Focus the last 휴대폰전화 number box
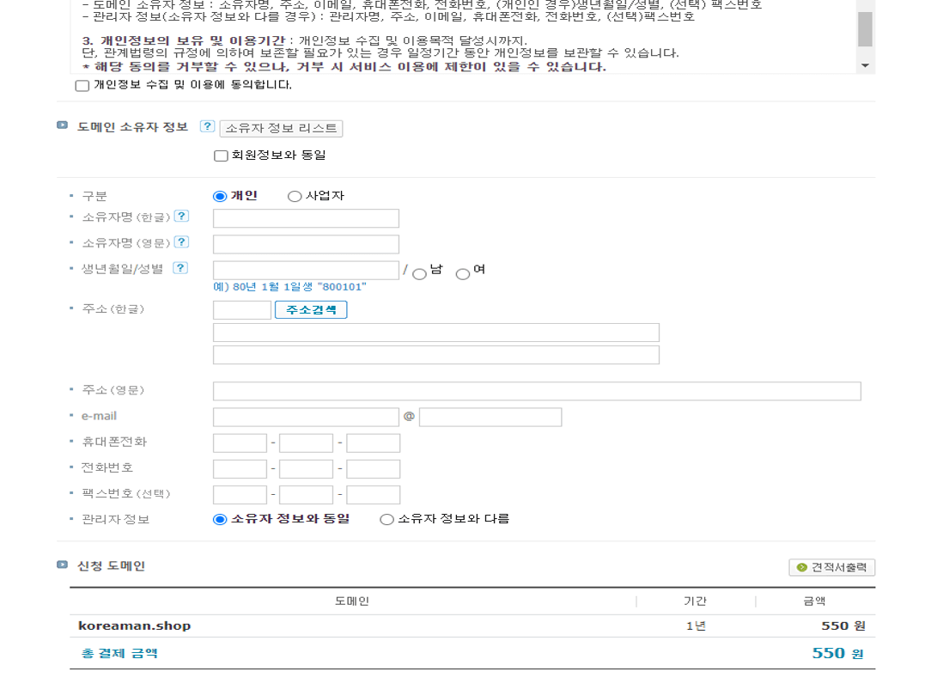This screenshot has height=696, width=931. [x=374, y=443]
